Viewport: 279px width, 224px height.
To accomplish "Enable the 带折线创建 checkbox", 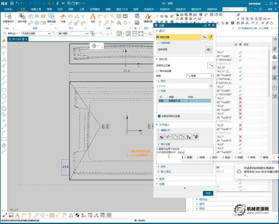I will click(158, 71).
